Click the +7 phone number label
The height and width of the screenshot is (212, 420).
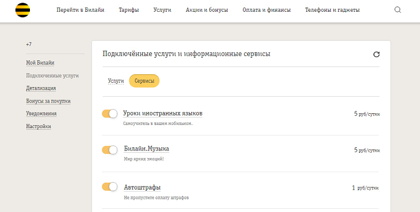point(29,44)
